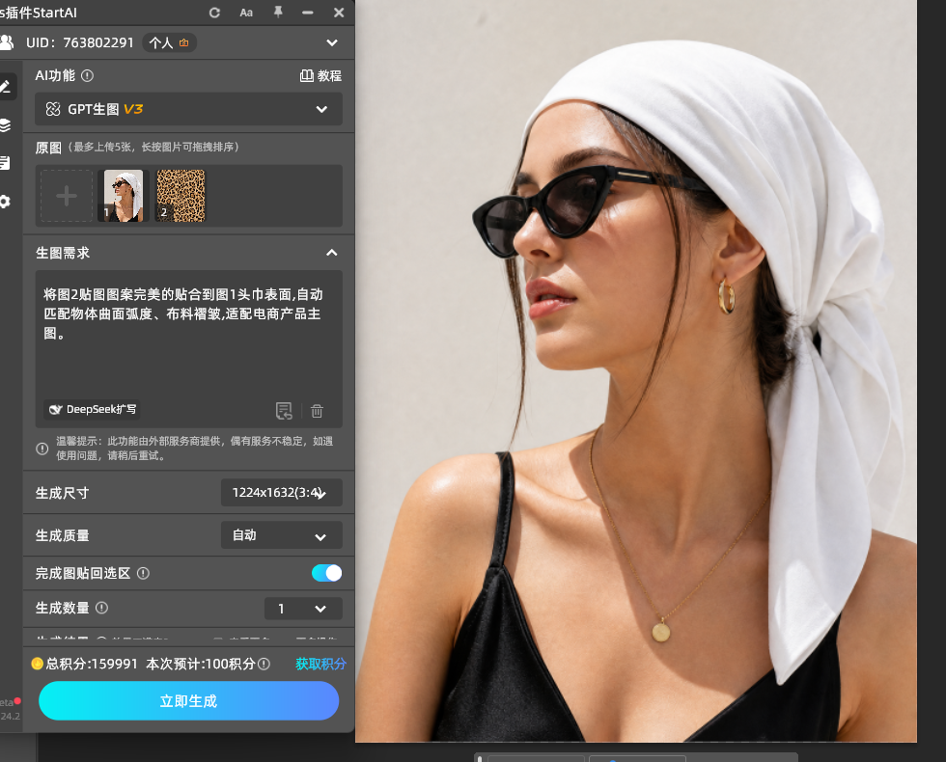Click the user avatar icon beside UID
This screenshot has height=762, width=946.
7,42
